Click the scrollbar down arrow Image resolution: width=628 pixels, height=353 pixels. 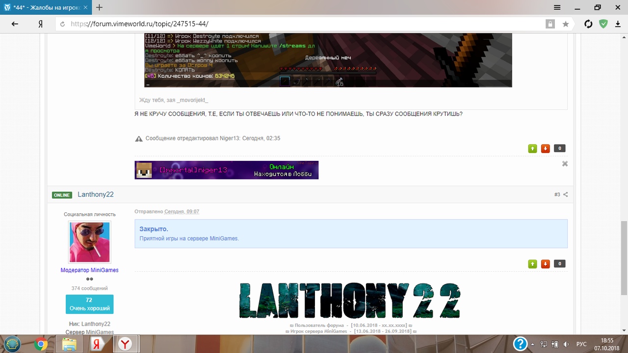click(x=624, y=331)
